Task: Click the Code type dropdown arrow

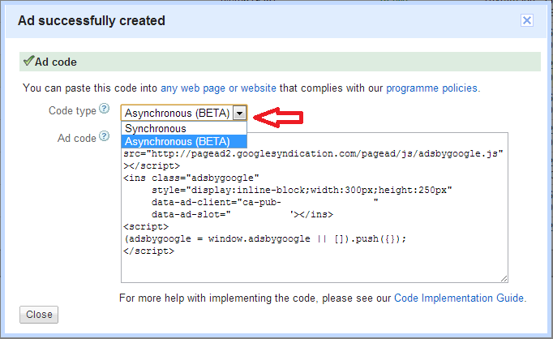Action: (239, 114)
